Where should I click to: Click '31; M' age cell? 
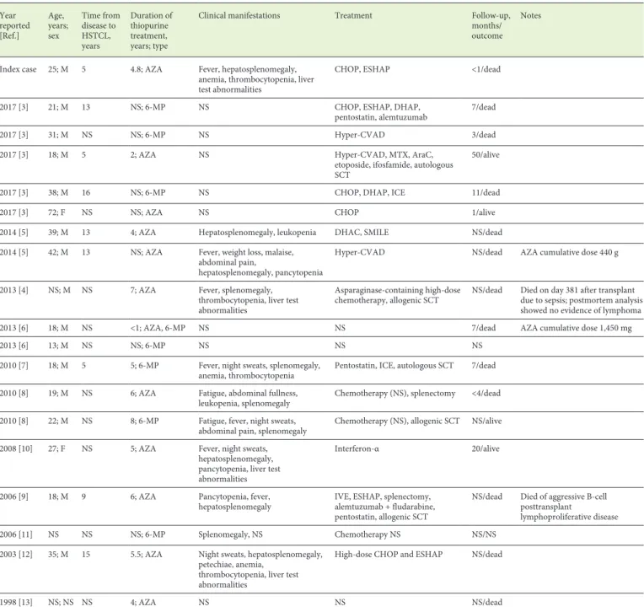coord(58,135)
